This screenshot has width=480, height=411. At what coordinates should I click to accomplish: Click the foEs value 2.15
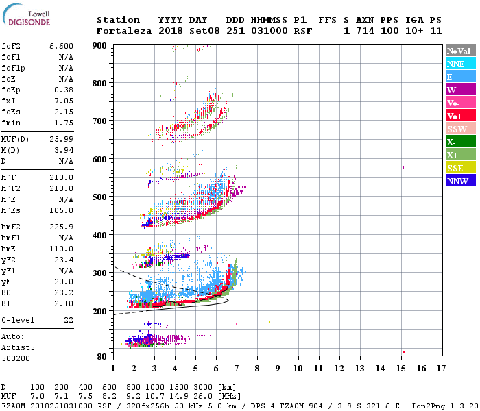[x=64, y=112]
